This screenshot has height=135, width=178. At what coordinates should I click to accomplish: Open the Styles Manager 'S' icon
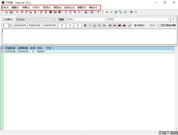pyautogui.click(x=66, y=12)
